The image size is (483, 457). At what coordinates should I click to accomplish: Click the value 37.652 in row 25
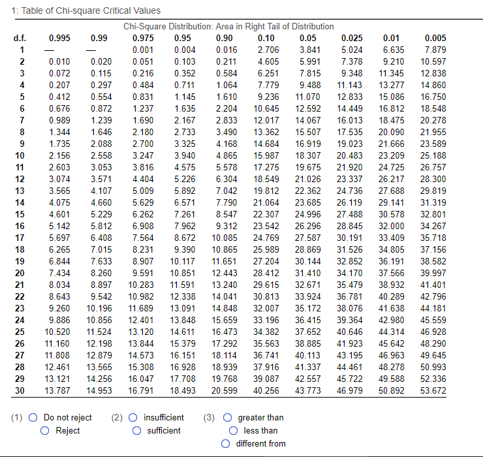pos(307,332)
